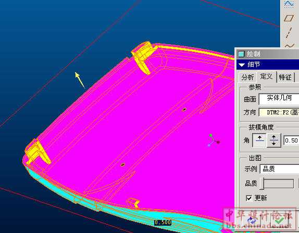Open the 示例 dropdown showing 品质
Screen dimensions: 299x233
click(279, 169)
